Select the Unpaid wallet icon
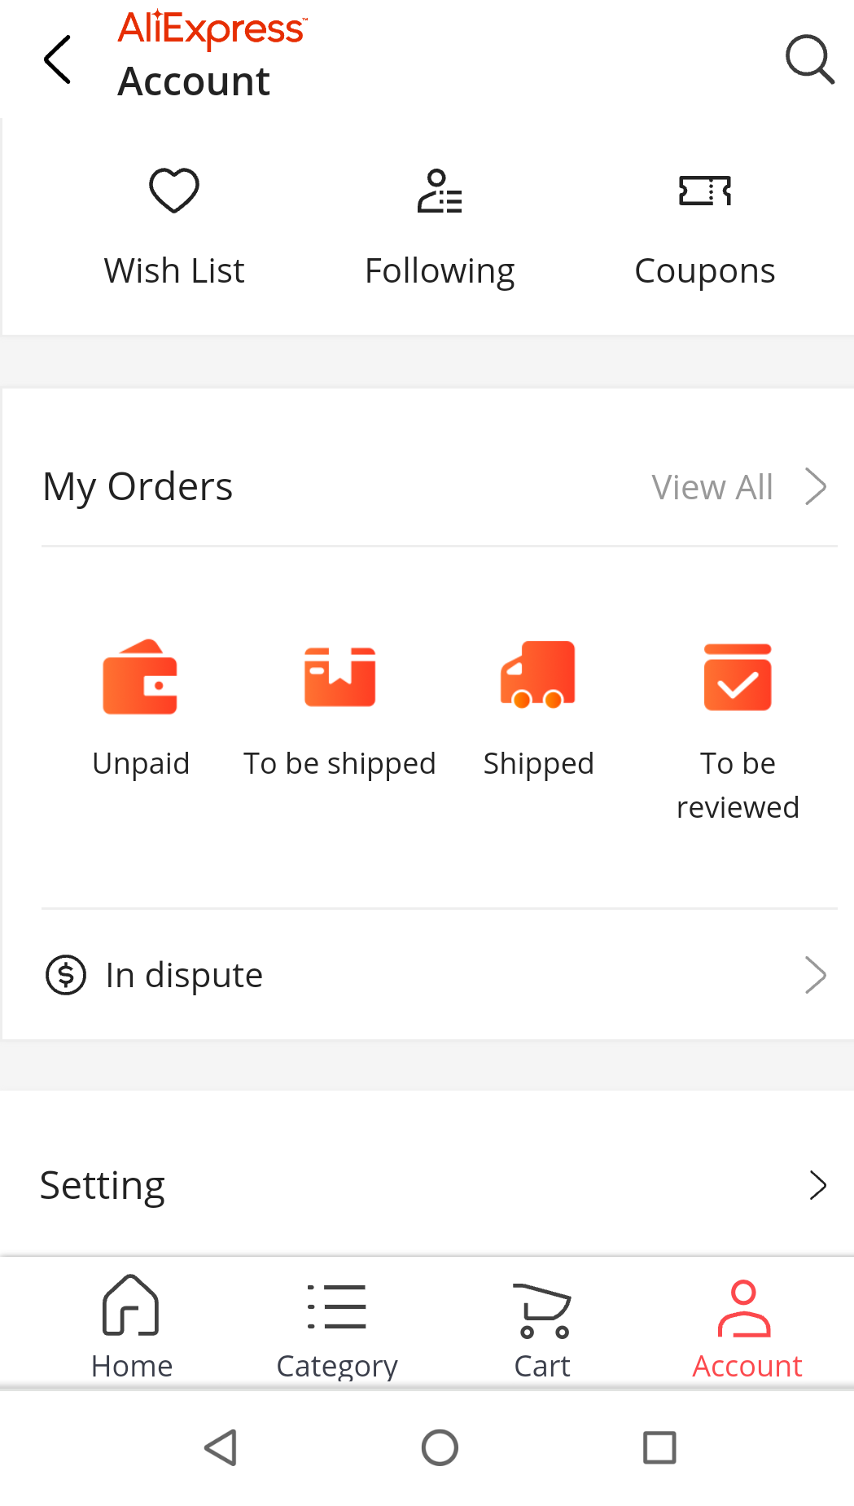The height and width of the screenshot is (1506, 854). (x=140, y=677)
